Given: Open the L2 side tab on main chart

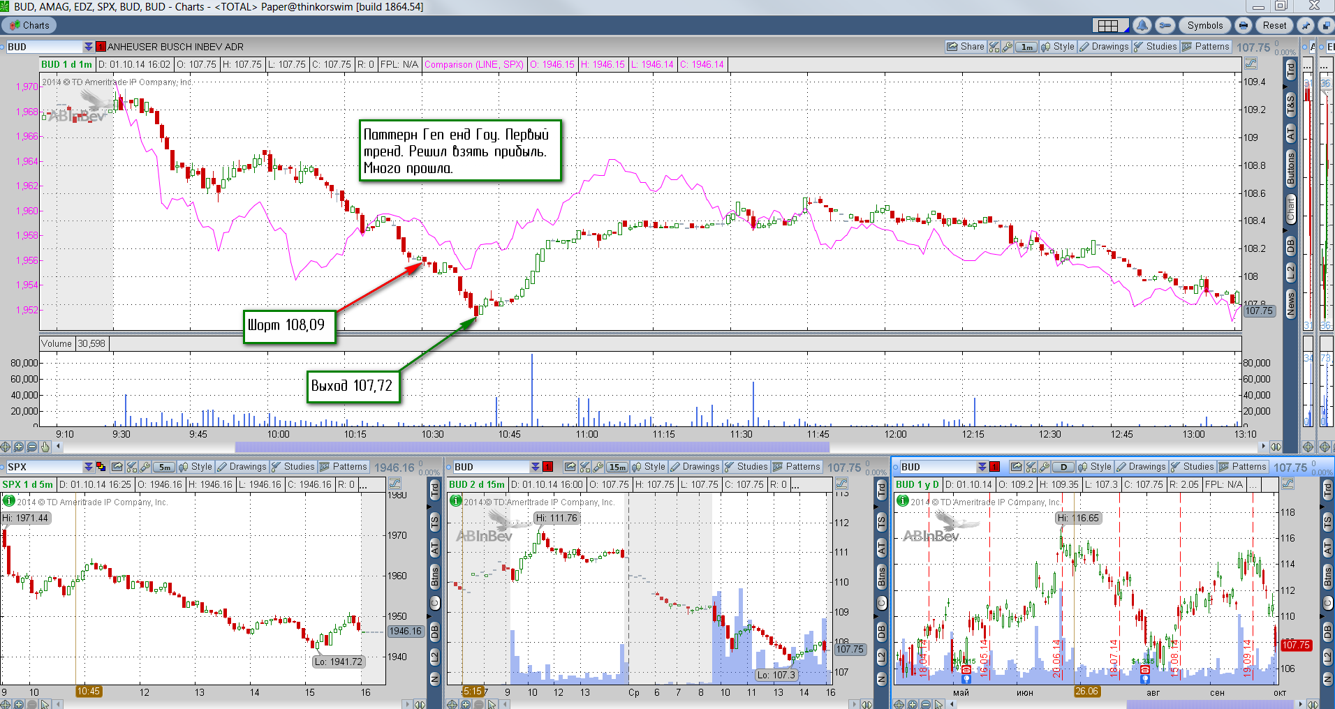Looking at the screenshot, I should pyautogui.click(x=1290, y=271).
